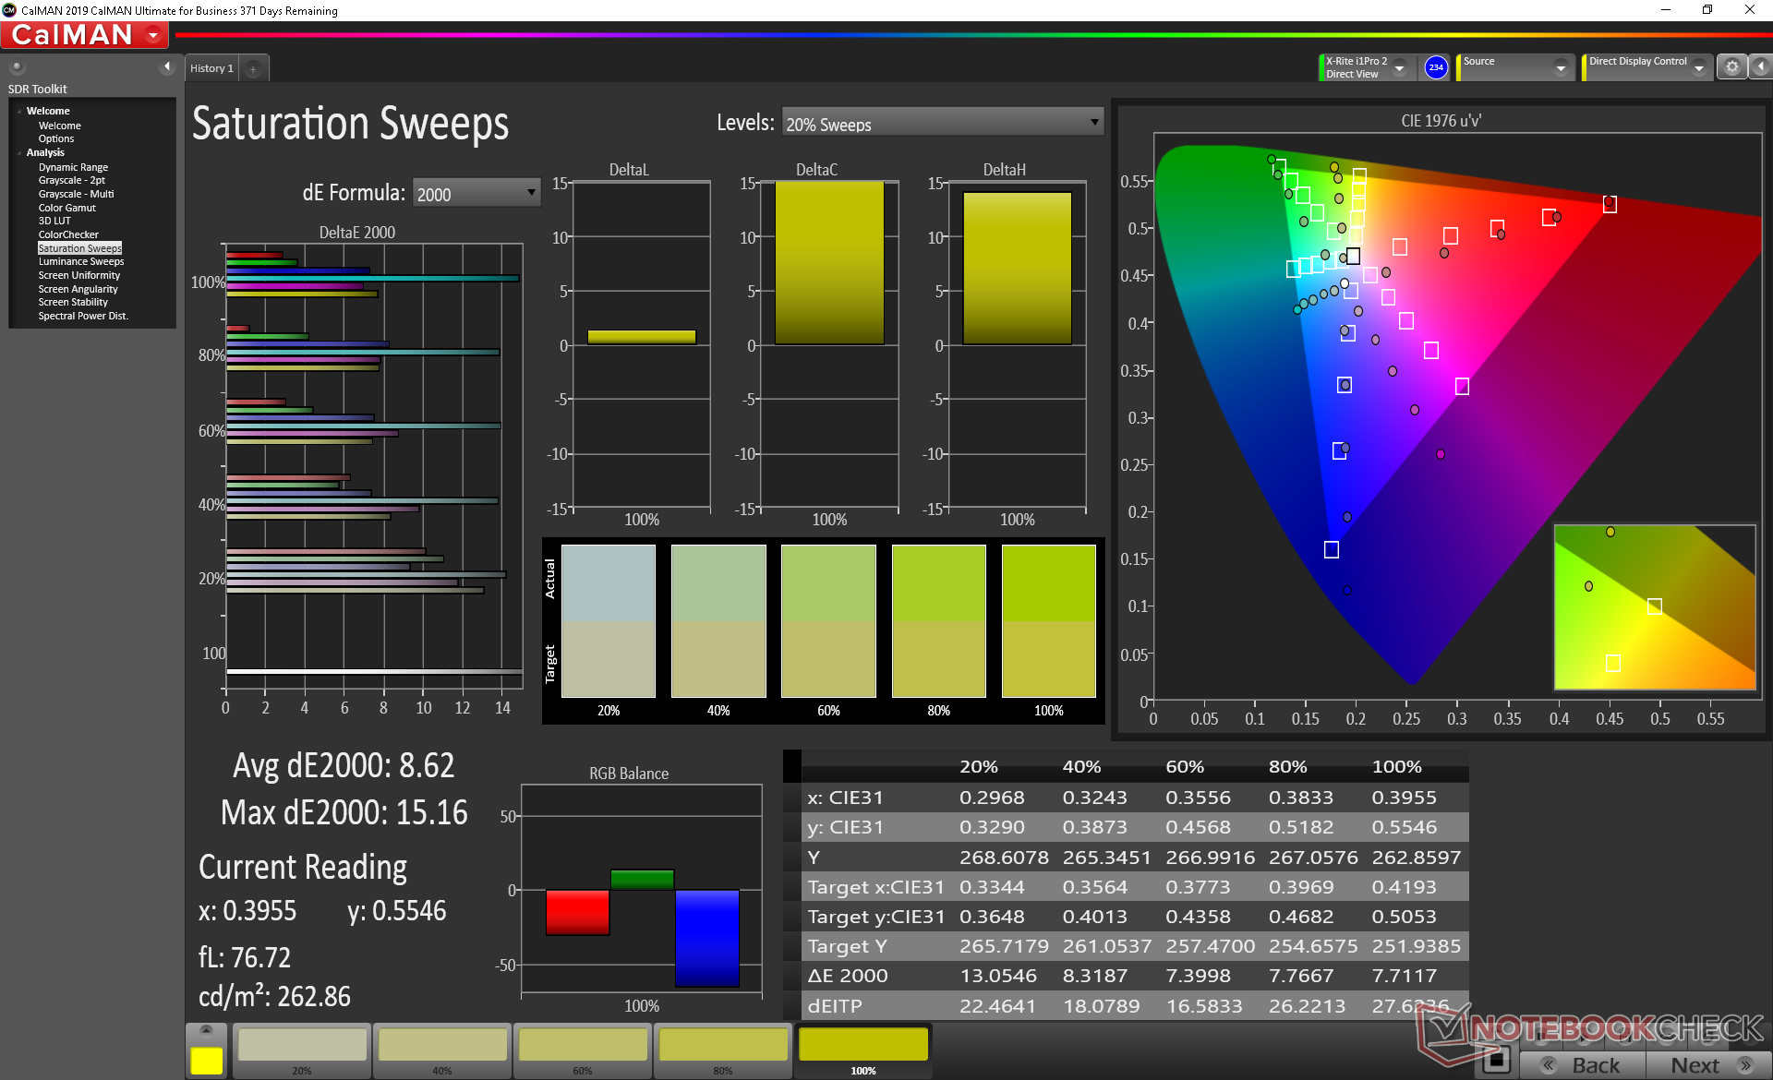Collapse the right panel arrow button
Viewport: 1773px width, 1080px height.
(x=1760, y=66)
